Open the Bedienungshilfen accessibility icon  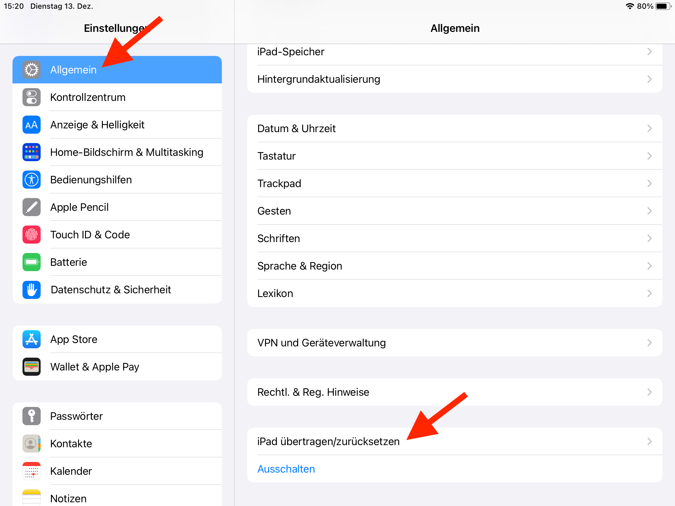[32, 180]
